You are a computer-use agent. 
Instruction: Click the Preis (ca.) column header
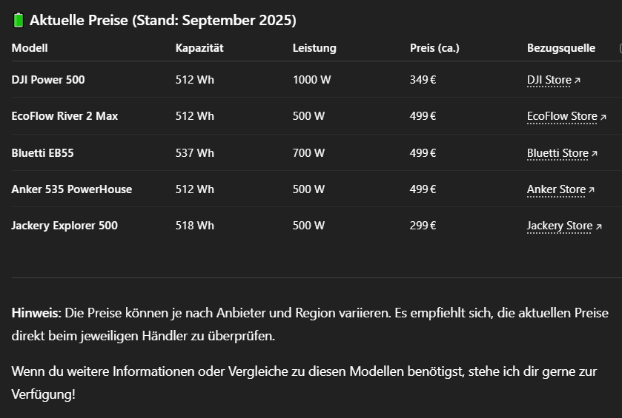coord(434,48)
